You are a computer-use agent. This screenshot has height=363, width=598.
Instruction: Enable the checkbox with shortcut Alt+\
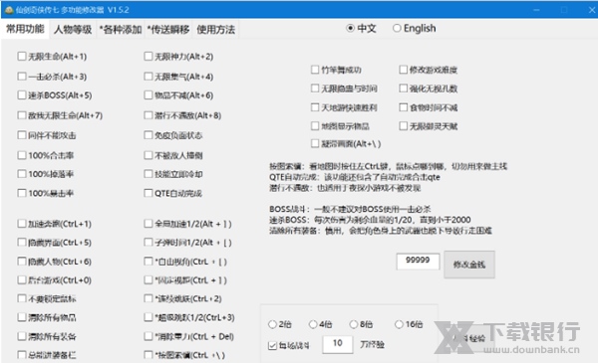click(315, 143)
